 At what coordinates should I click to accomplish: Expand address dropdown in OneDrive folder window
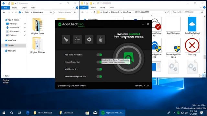(165, 12)
